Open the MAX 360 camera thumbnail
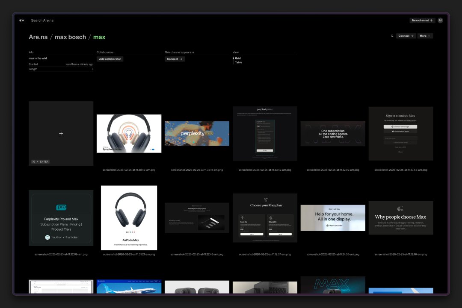 (333, 285)
